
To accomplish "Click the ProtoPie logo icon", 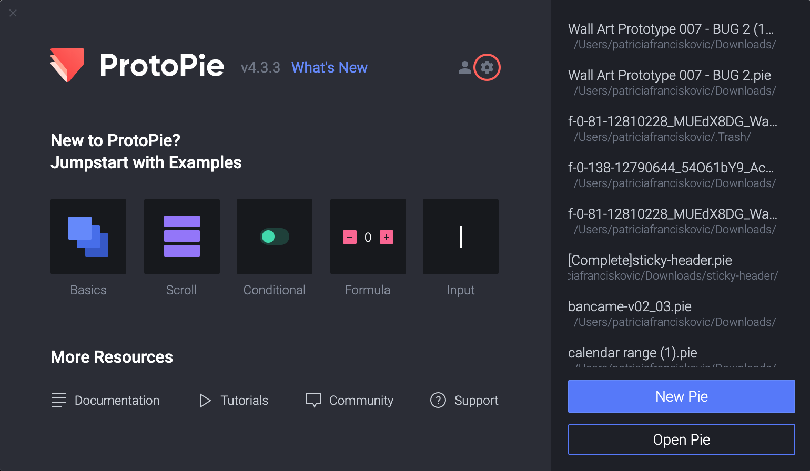I will click(66, 65).
